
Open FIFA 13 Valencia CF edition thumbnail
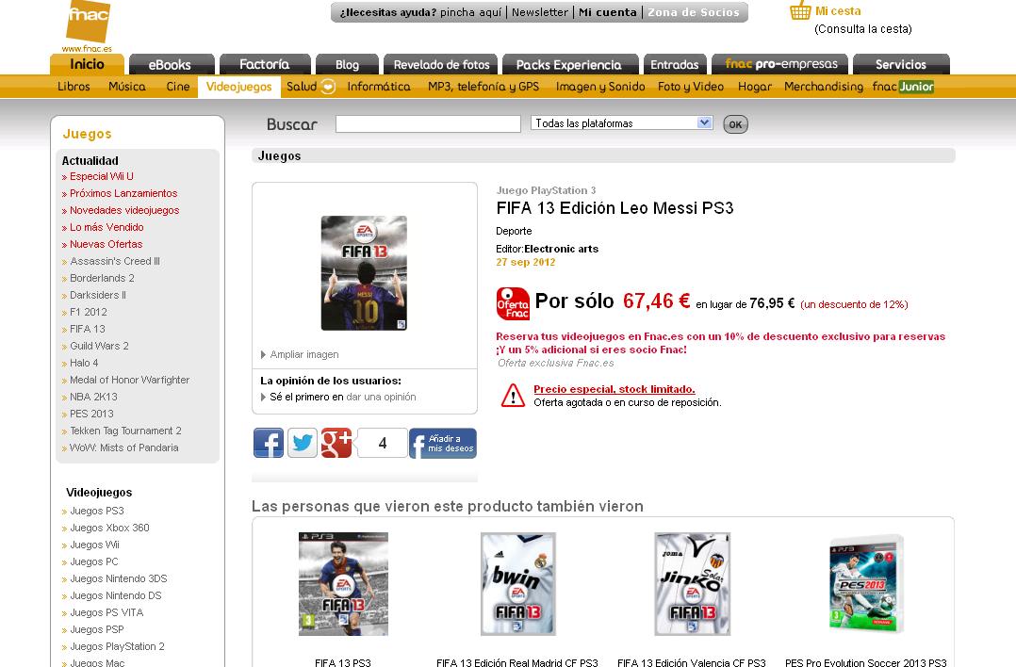[x=692, y=583]
